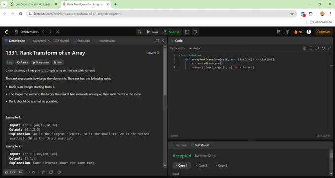Run the code
The image size is (335, 178).
[152, 32]
